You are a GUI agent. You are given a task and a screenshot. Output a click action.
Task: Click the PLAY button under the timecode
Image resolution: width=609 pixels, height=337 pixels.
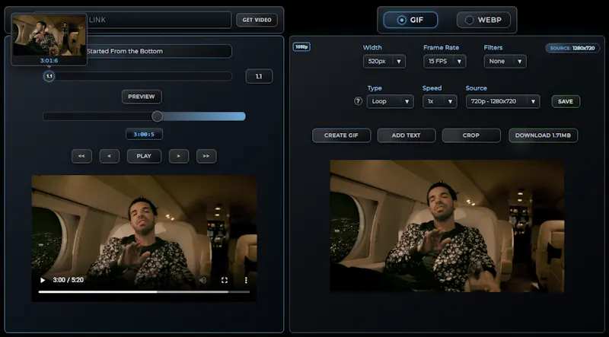point(144,156)
